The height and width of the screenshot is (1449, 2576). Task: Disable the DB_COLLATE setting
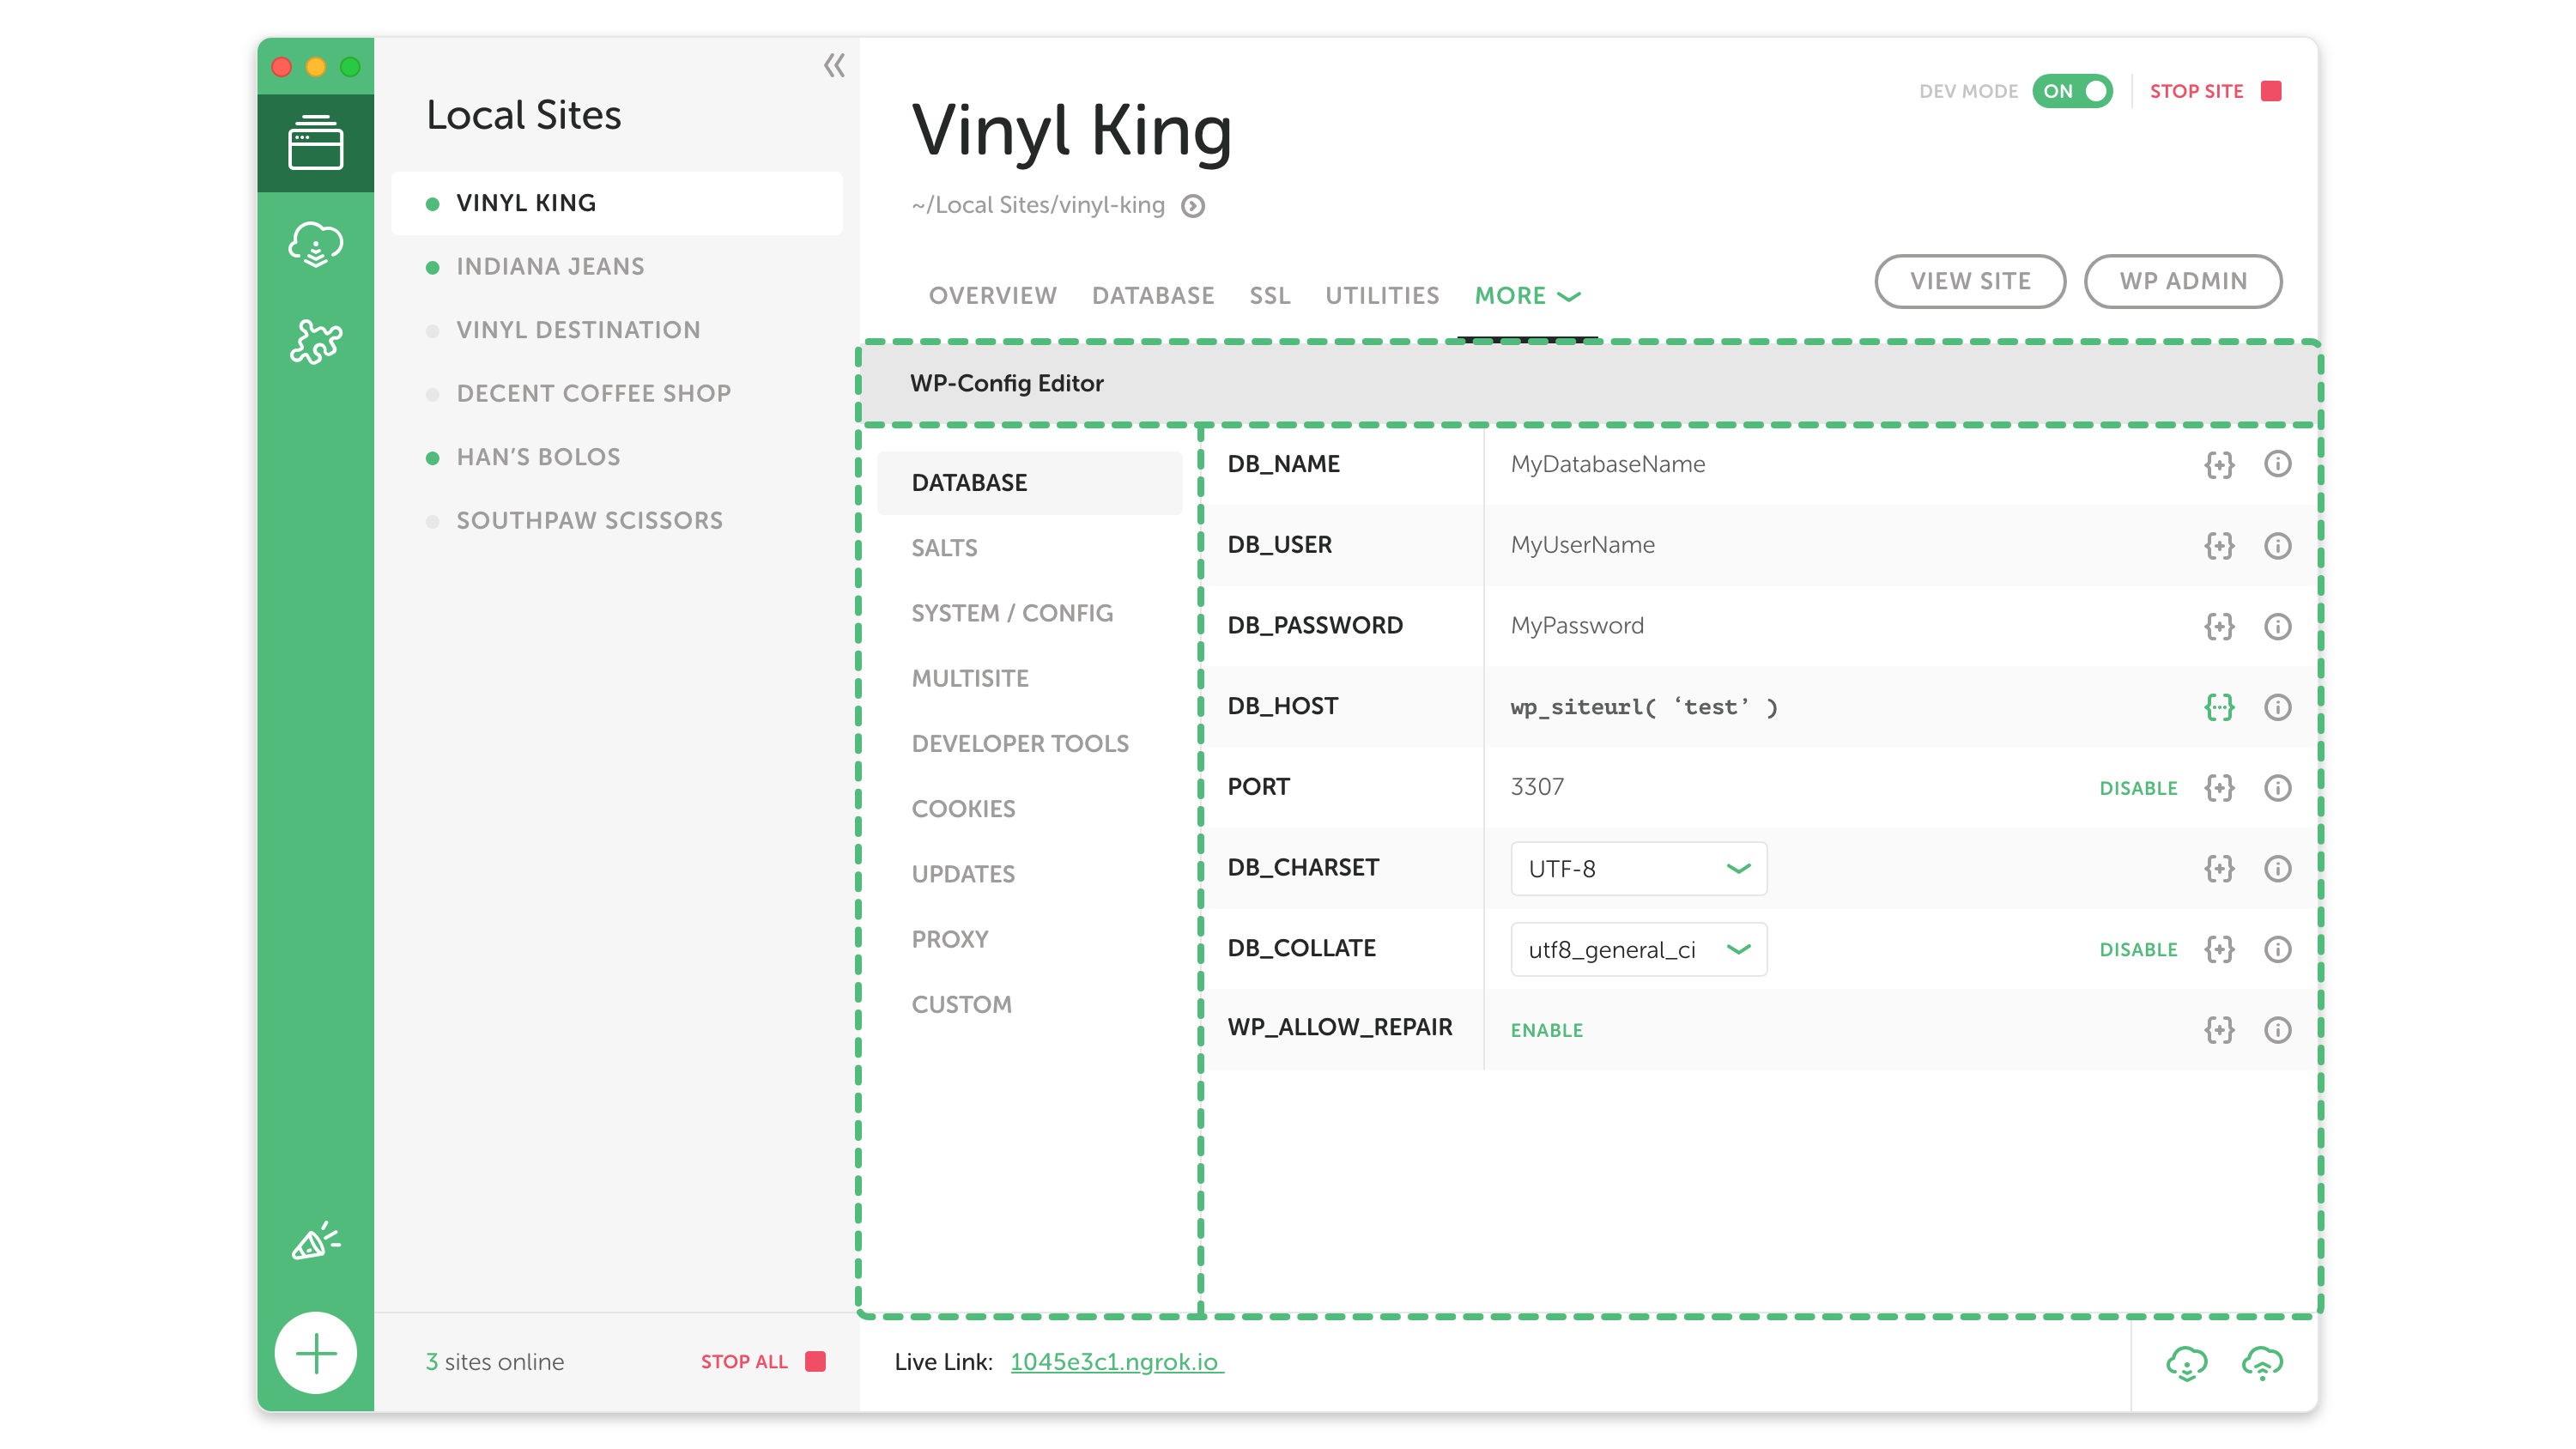coord(2138,949)
